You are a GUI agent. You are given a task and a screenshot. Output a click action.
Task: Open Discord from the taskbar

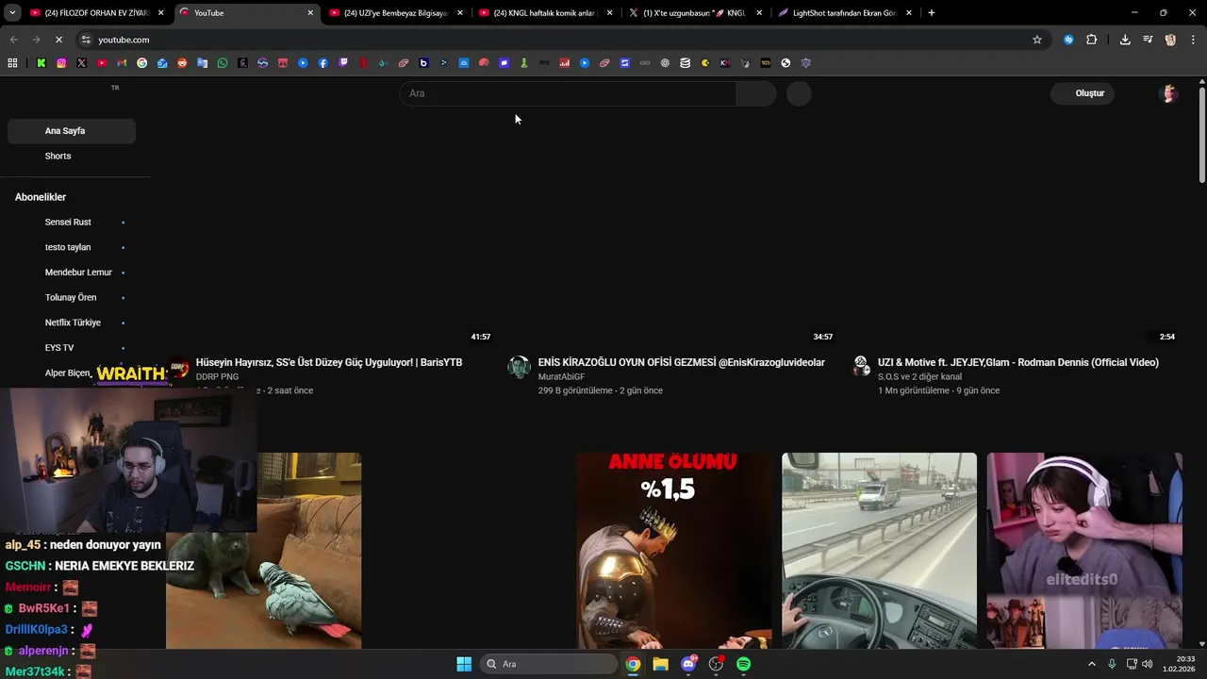pos(688,664)
